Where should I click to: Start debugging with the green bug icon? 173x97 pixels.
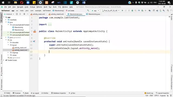coord(132,11)
